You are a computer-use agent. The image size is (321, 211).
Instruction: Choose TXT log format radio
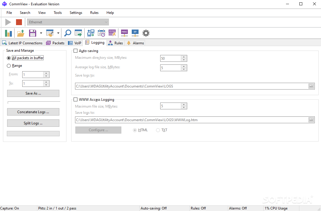coord(158,130)
